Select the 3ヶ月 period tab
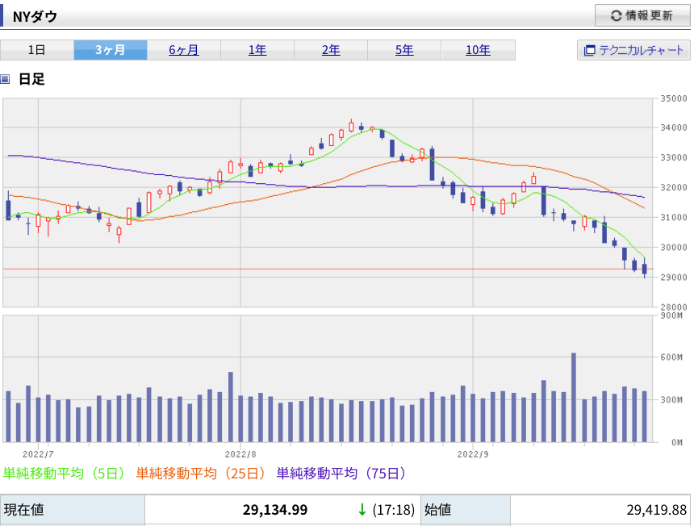Viewport: 694px width, 526px height. pos(111,50)
